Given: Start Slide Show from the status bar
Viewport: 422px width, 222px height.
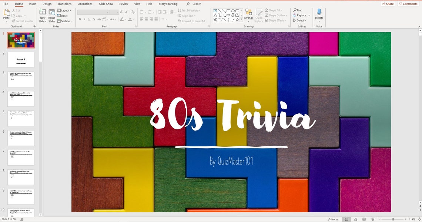Looking at the screenshot, I should (x=372, y=219).
